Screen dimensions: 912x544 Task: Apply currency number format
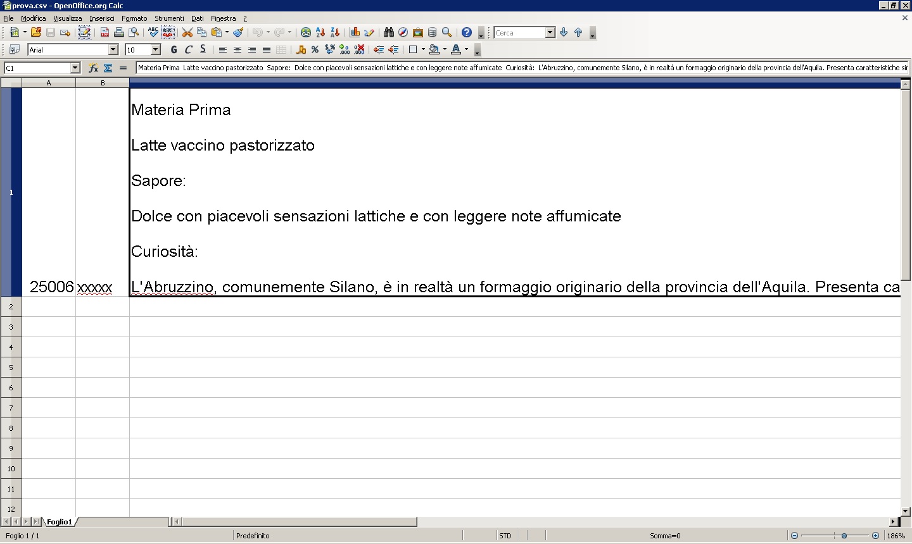(x=301, y=49)
